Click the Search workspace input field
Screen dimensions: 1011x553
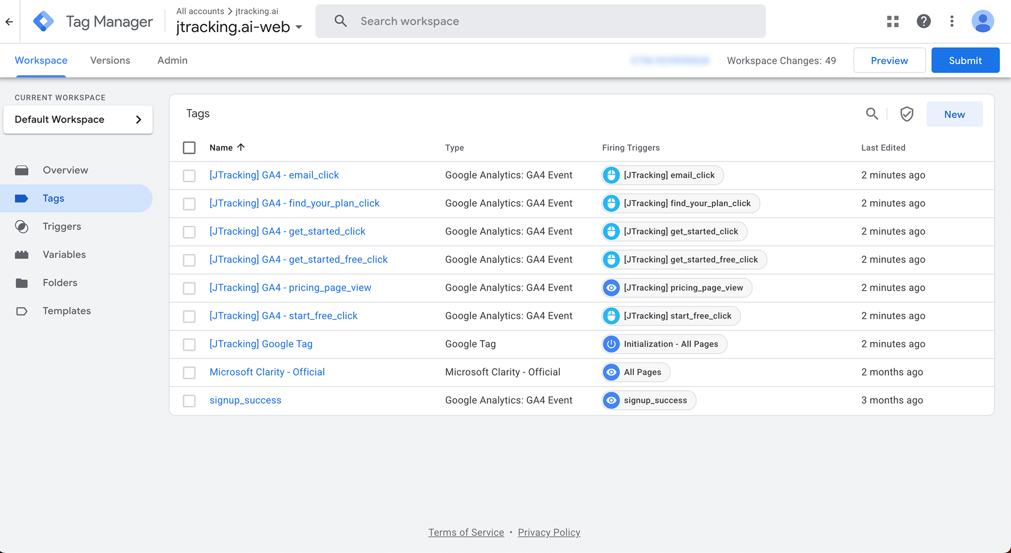(540, 21)
